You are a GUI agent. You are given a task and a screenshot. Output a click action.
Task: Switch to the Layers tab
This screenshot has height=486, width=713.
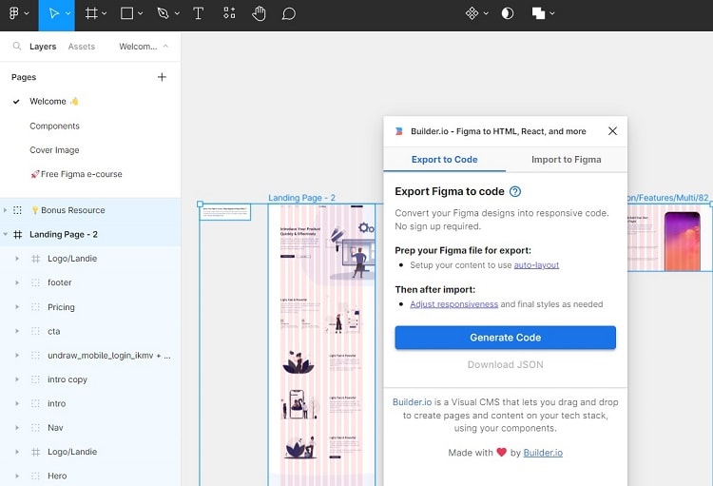[43, 47]
